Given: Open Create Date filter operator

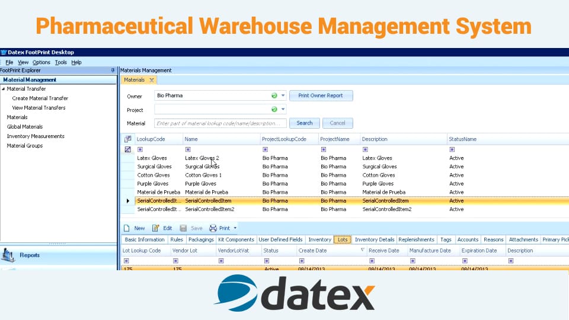Looking at the screenshot, I should tap(302, 261).
